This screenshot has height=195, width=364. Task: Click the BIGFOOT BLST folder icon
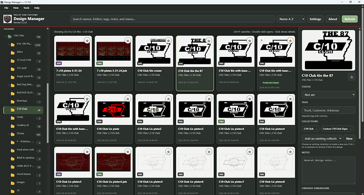13,93
